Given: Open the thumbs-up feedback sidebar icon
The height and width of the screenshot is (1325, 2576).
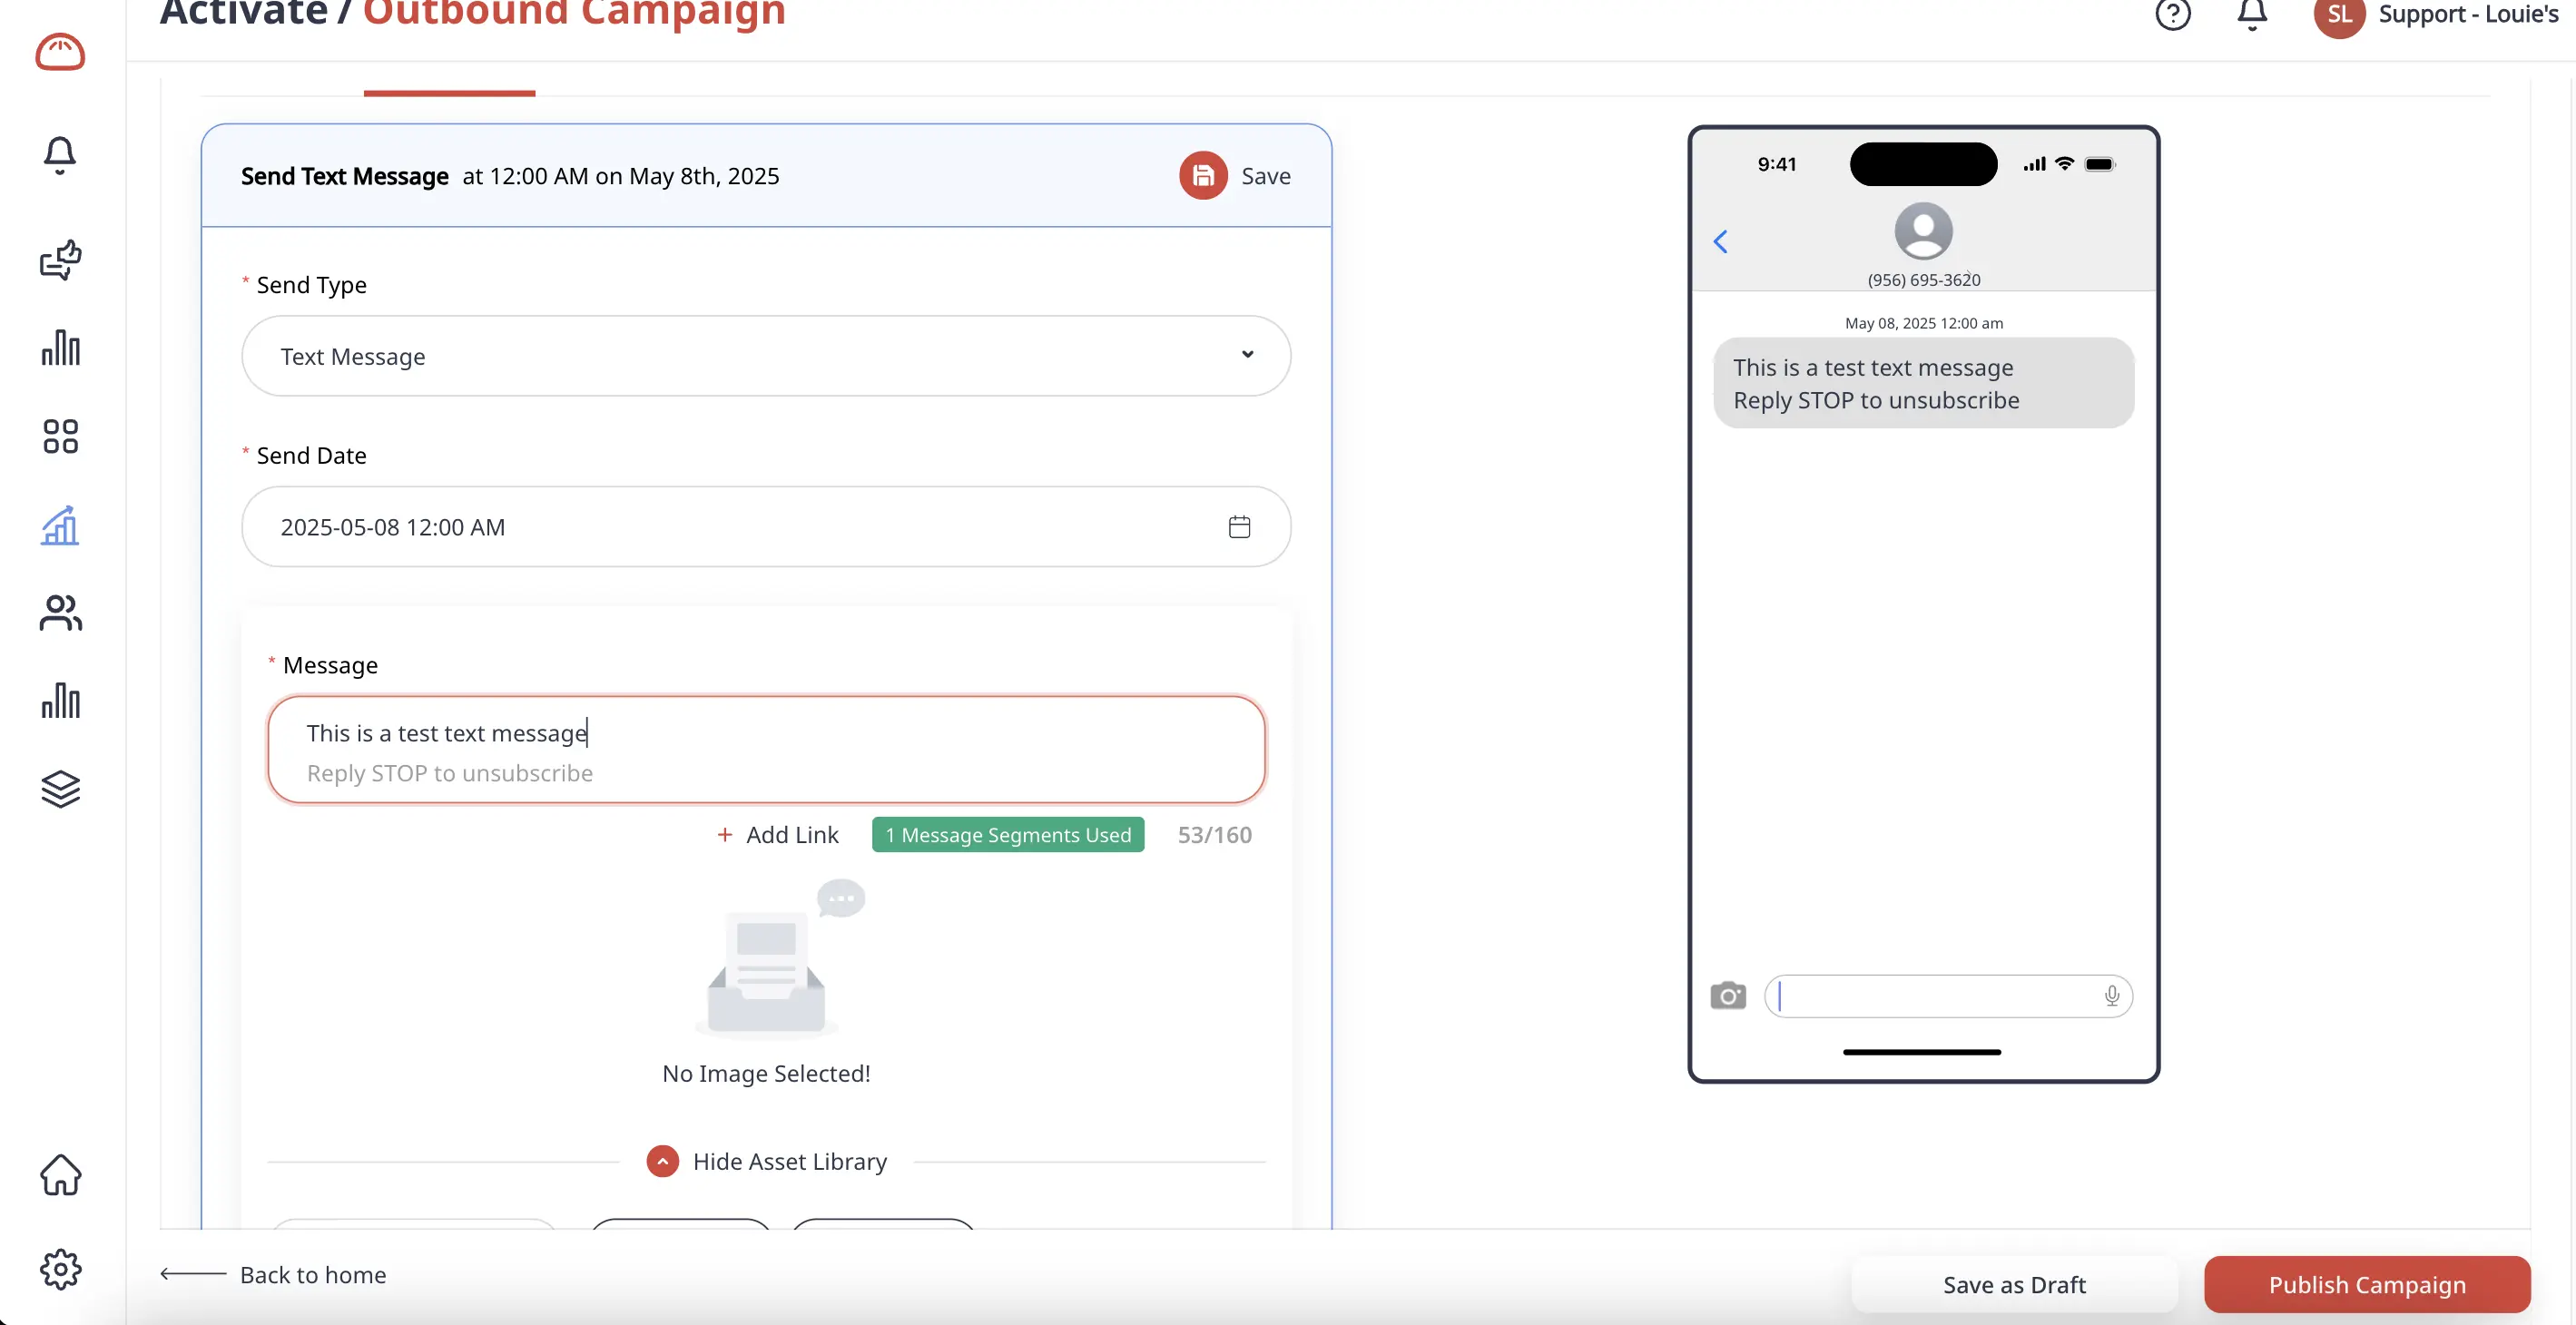Looking at the screenshot, I should pyautogui.click(x=60, y=260).
